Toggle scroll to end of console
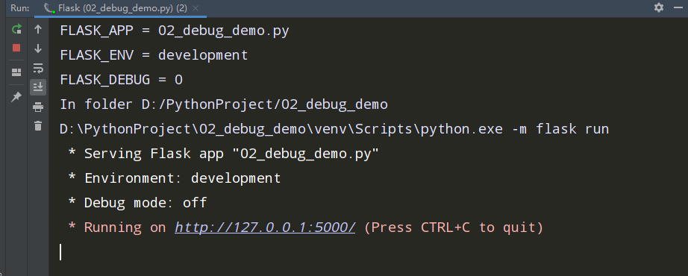Image resolution: width=688 pixels, height=276 pixels. 38,87
